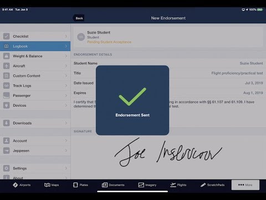The width and height of the screenshot is (266, 200).
Task: Tap the 9:41 AM clock
Action: coord(7,9)
